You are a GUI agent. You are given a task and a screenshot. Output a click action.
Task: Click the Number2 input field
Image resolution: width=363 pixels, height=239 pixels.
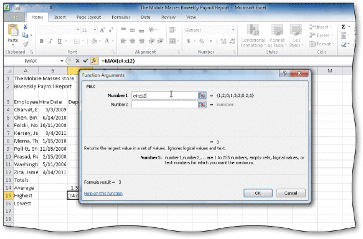[165, 105]
